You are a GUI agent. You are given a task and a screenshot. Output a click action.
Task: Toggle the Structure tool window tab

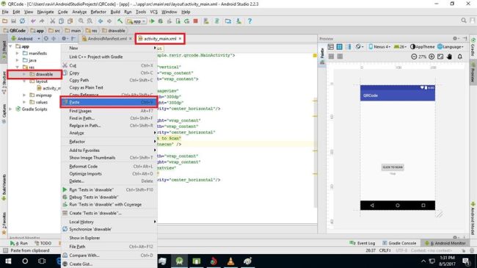tap(4, 82)
